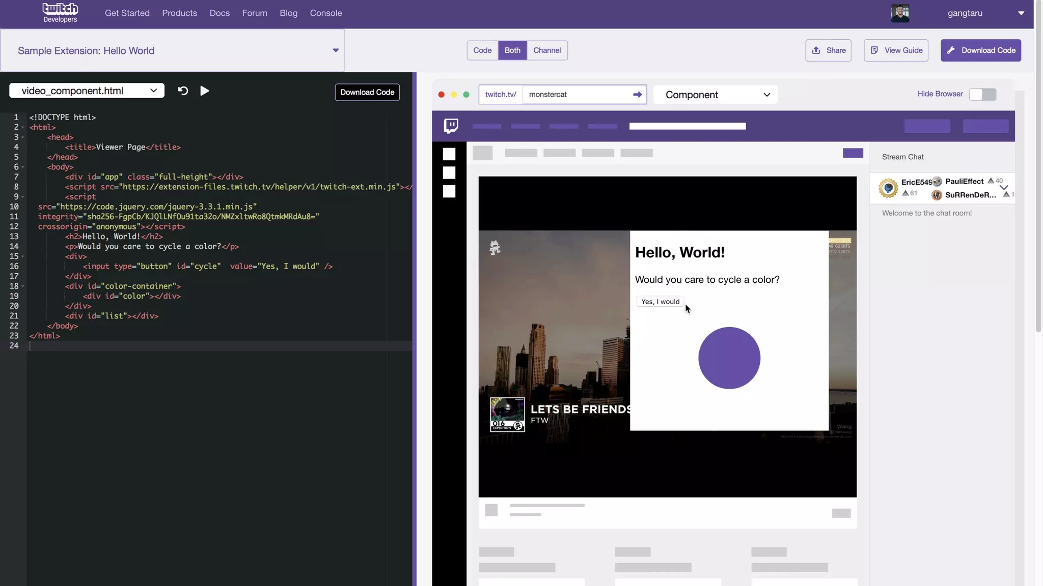Viewport: 1043px width, 586px height.
Task: Click the Yes, I would button
Action: click(660, 302)
